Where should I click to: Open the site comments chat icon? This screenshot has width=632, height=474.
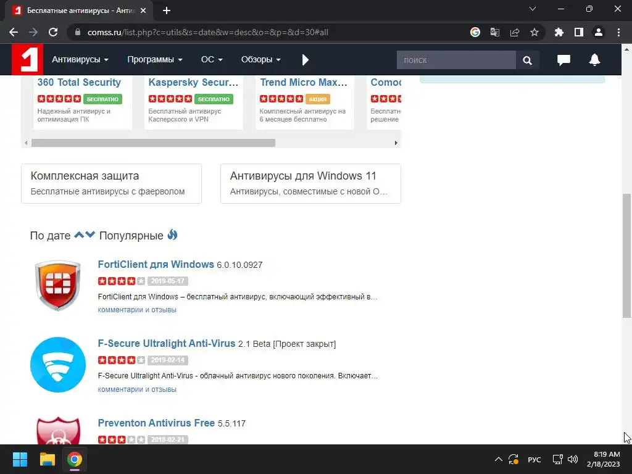coord(564,60)
